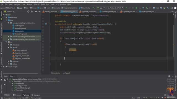The image size is (177, 99).
Task: Select the Run tasks build step
Action: point(19,90)
